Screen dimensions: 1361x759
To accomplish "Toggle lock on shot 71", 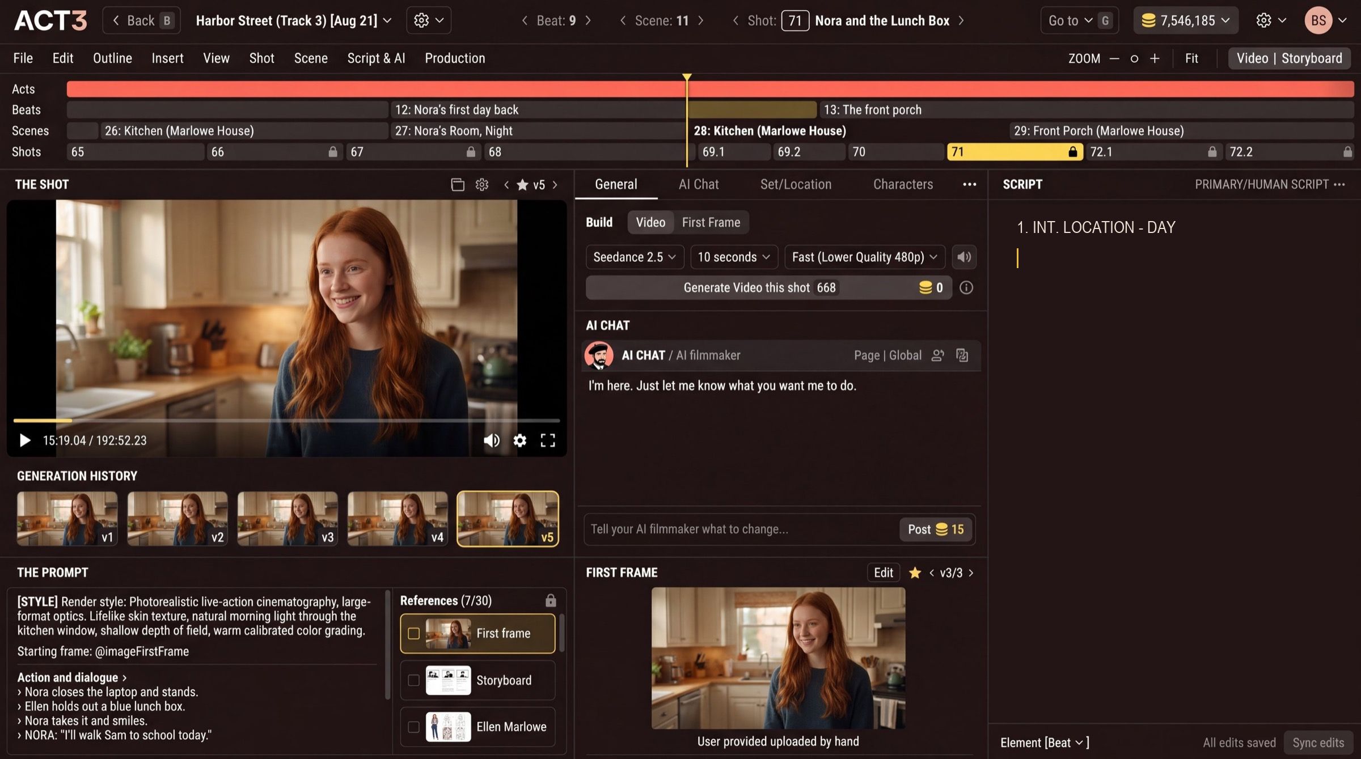I will [1072, 152].
